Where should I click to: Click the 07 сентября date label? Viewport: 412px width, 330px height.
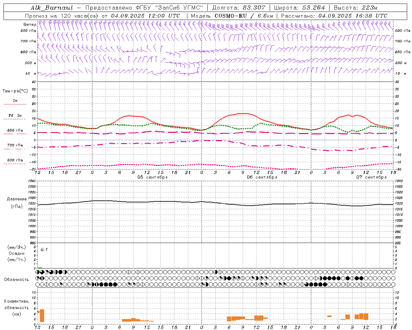point(371,177)
